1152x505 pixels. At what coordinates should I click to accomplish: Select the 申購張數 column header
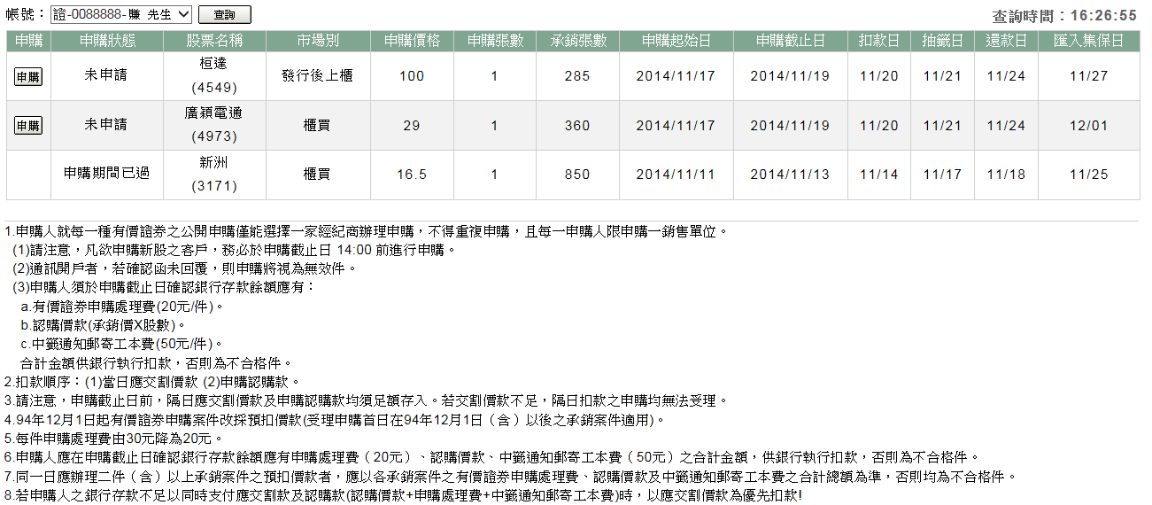tap(495, 42)
